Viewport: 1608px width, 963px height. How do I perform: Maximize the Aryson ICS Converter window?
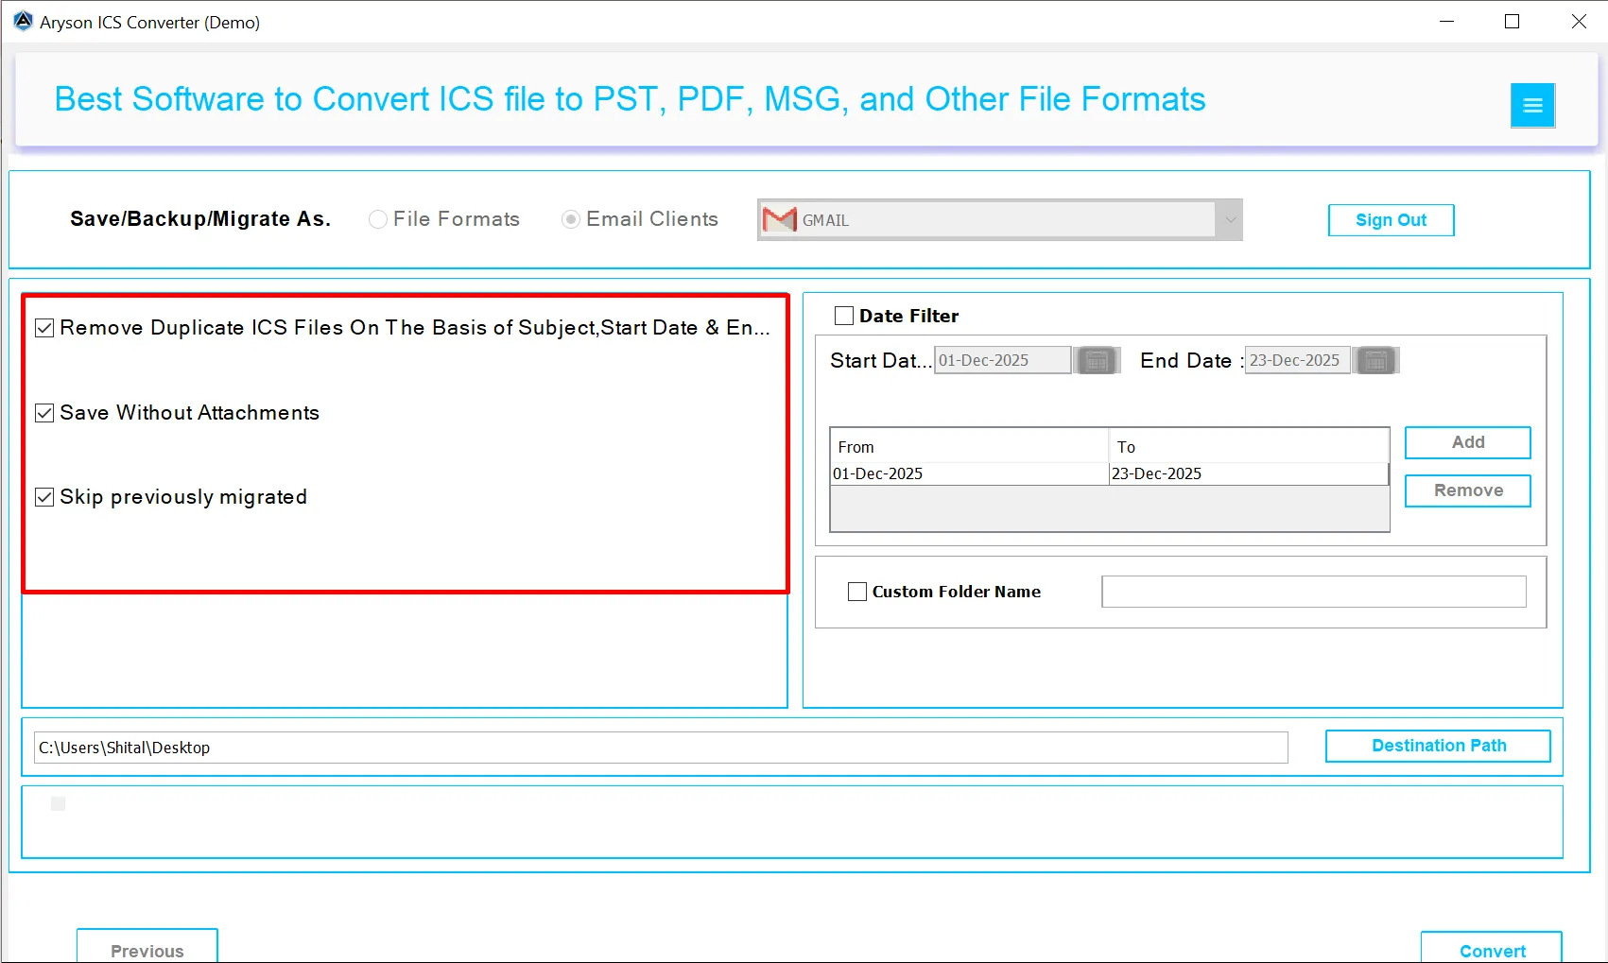tap(1512, 22)
